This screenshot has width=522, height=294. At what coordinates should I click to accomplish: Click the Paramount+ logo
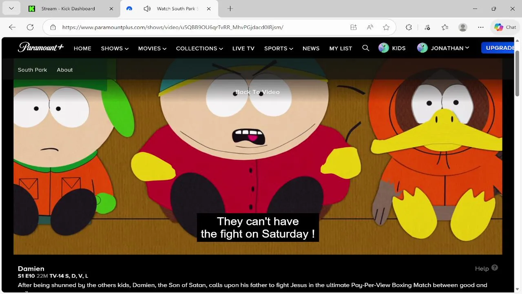pos(41,47)
